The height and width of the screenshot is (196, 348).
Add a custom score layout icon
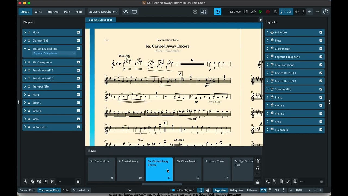click(281, 182)
